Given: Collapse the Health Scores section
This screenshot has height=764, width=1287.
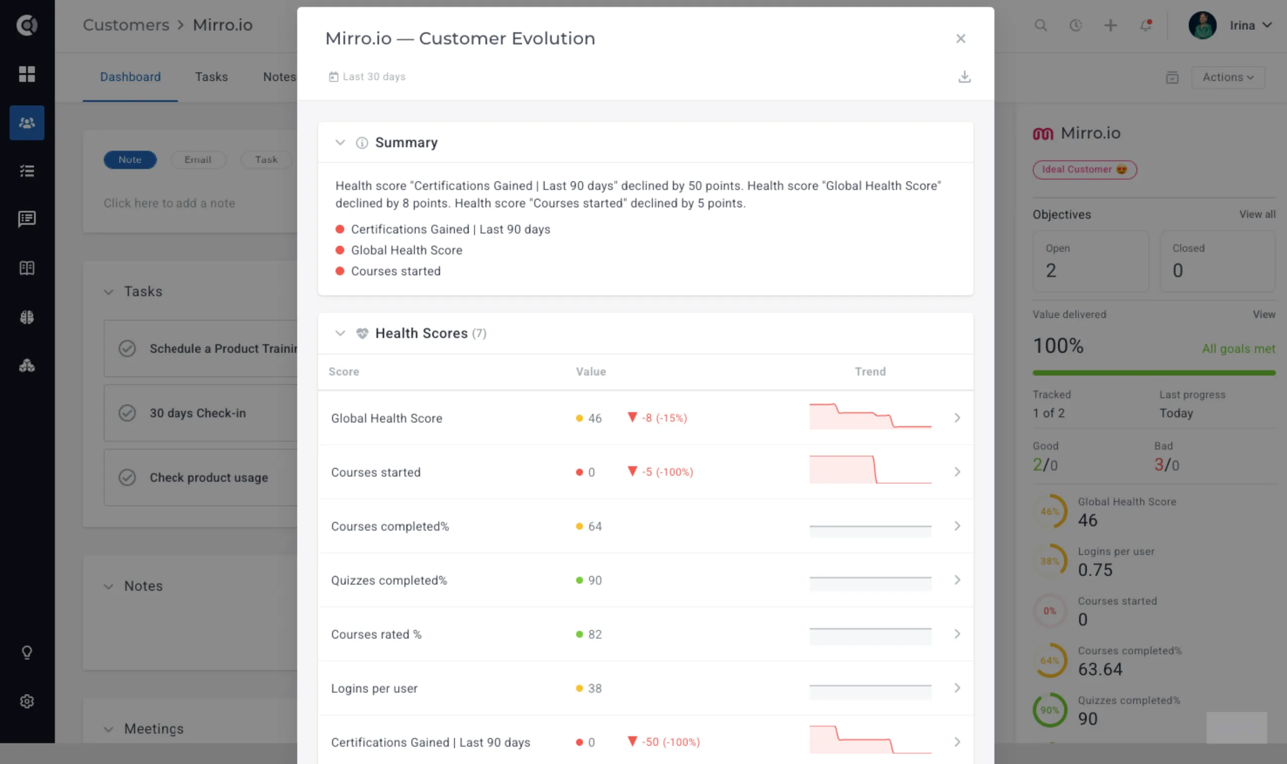Looking at the screenshot, I should [340, 333].
